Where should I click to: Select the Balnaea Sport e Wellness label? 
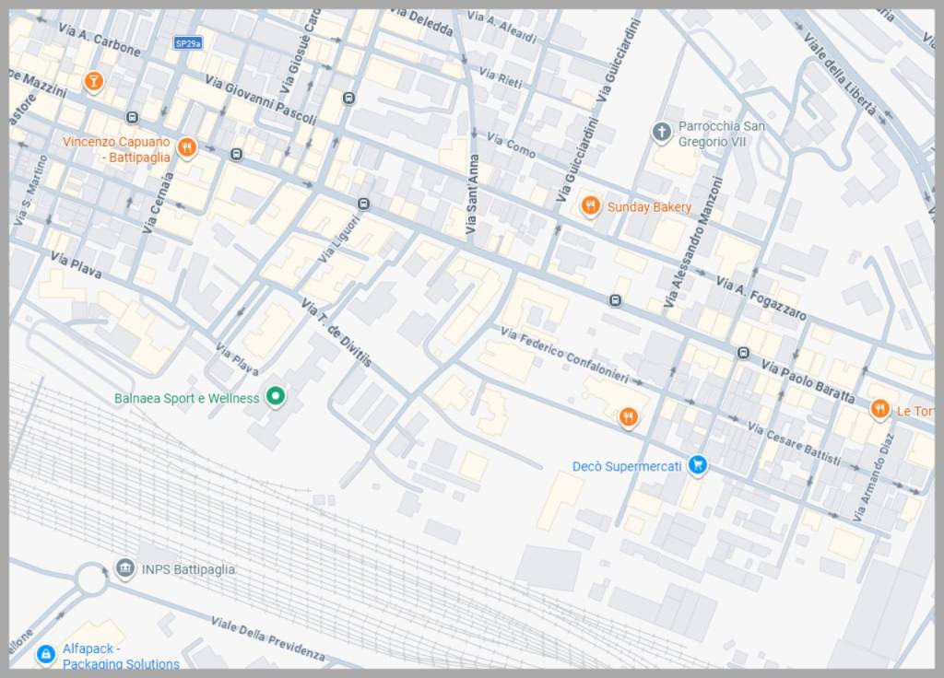point(186,399)
